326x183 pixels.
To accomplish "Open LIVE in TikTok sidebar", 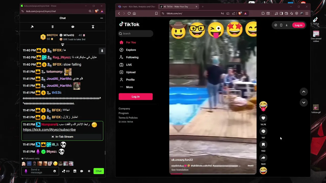I will (129, 65).
